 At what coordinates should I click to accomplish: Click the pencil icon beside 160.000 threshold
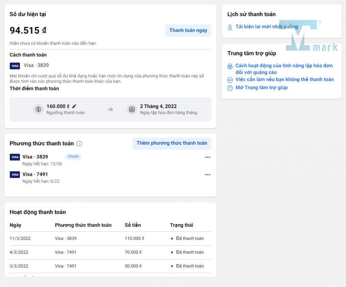pyautogui.click(x=74, y=106)
